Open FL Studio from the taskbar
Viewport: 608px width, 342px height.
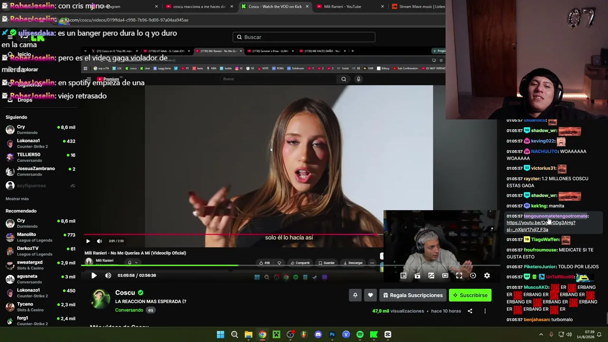tap(304, 335)
